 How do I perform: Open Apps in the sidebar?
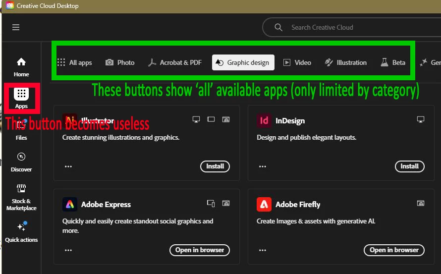pos(21,98)
